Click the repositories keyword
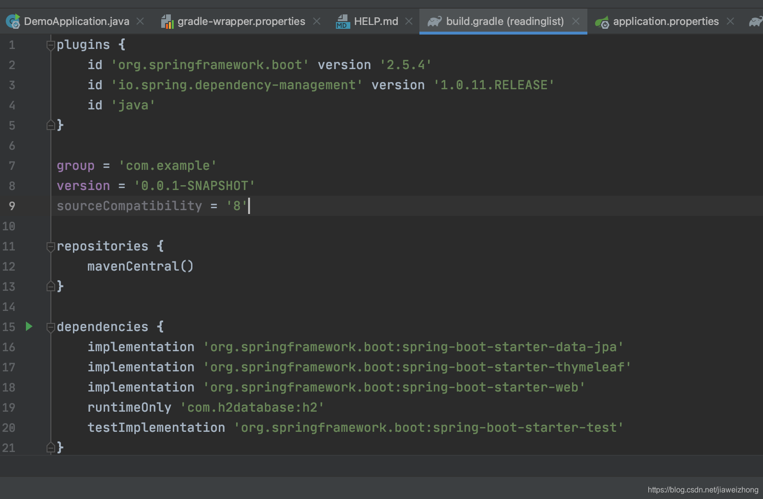The height and width of the screenshot is (499, 763). click(103, 246)
